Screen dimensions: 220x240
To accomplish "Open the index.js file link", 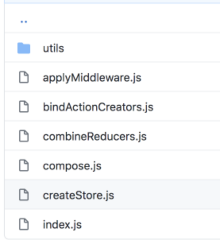I will pyautogui.click(x=62, y=225).
